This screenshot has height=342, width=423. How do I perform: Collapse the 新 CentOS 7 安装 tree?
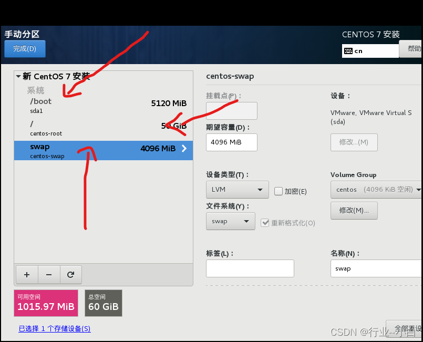click(x=18, y=76)
